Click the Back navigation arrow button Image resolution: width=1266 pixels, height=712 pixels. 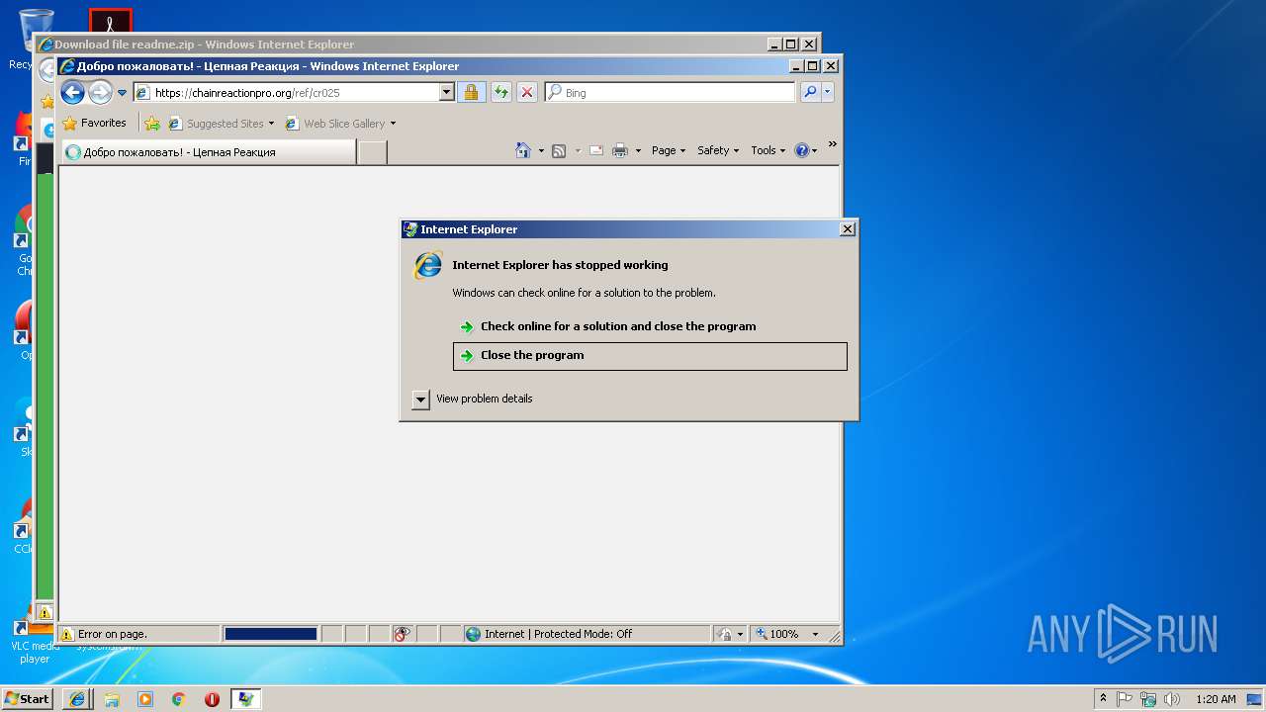pyautogui.click(x=72, y=93)
